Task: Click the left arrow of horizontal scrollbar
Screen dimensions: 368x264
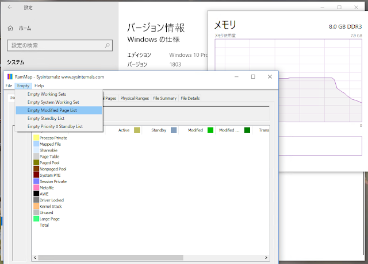Action: (35, 258)
